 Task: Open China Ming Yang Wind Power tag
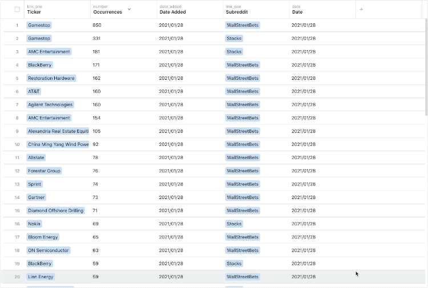(58, 144)
